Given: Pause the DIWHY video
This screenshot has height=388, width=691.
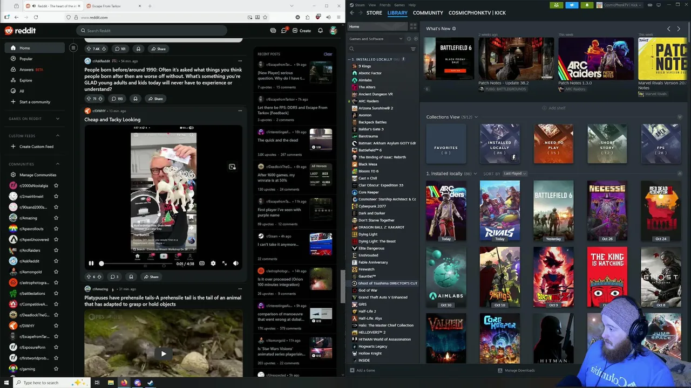Looking at the screenshot, I should pyautogui.click(x=91, y=264).
